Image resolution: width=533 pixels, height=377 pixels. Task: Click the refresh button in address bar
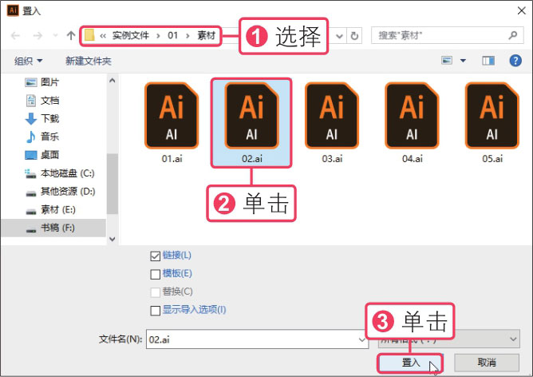[355, 36]
